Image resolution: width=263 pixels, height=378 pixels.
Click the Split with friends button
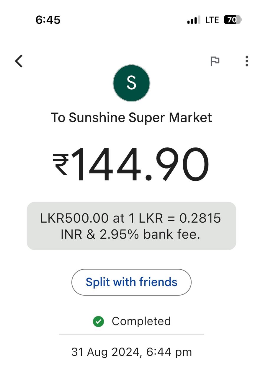(x=131, y=282)
